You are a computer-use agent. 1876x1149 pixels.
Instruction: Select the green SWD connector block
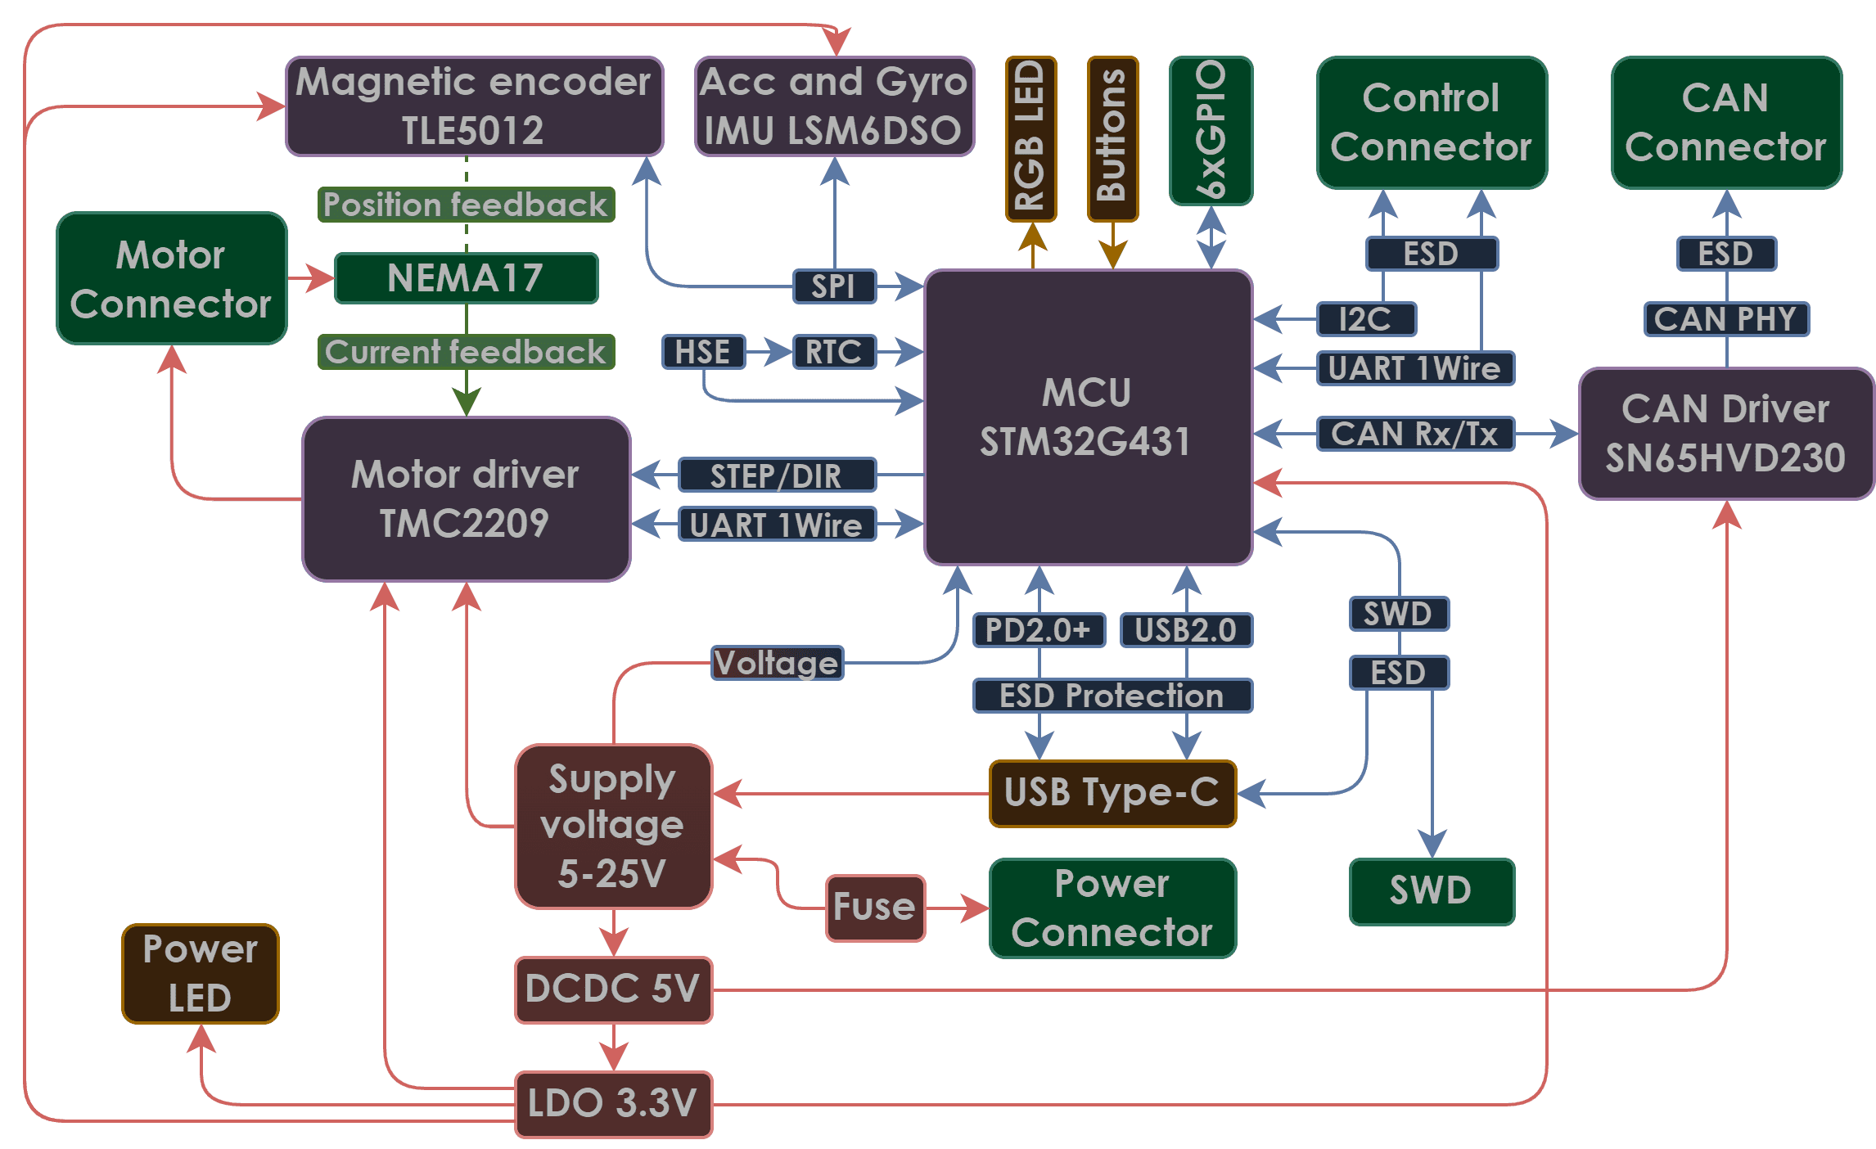(x=1432, y=892)
